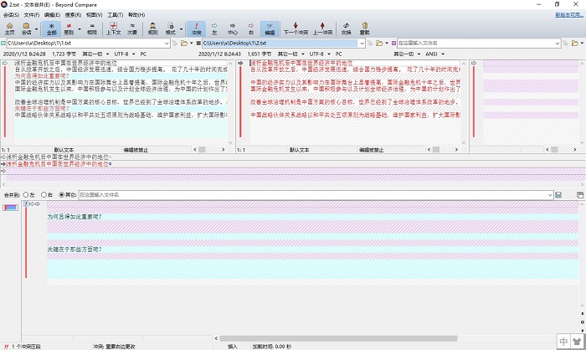Open the 会话(S) menu
Viewport: 586px width, 350px height.
point(11,15)
